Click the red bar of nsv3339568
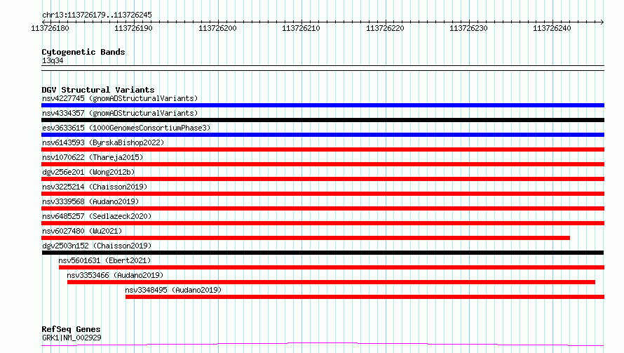624x353 pixels. point(323,208)
